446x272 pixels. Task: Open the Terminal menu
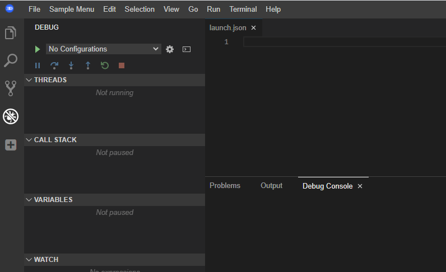coord(243,10)
